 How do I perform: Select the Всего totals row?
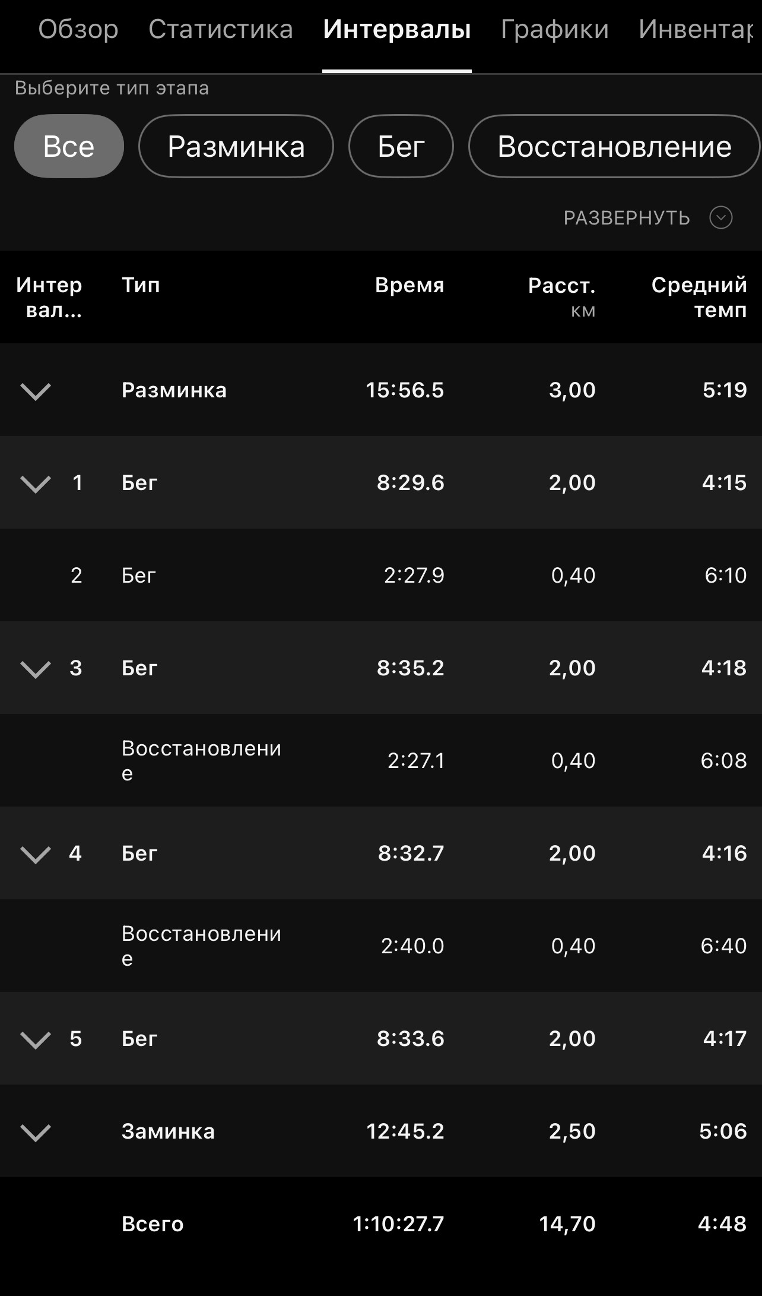coord(381,1224)
